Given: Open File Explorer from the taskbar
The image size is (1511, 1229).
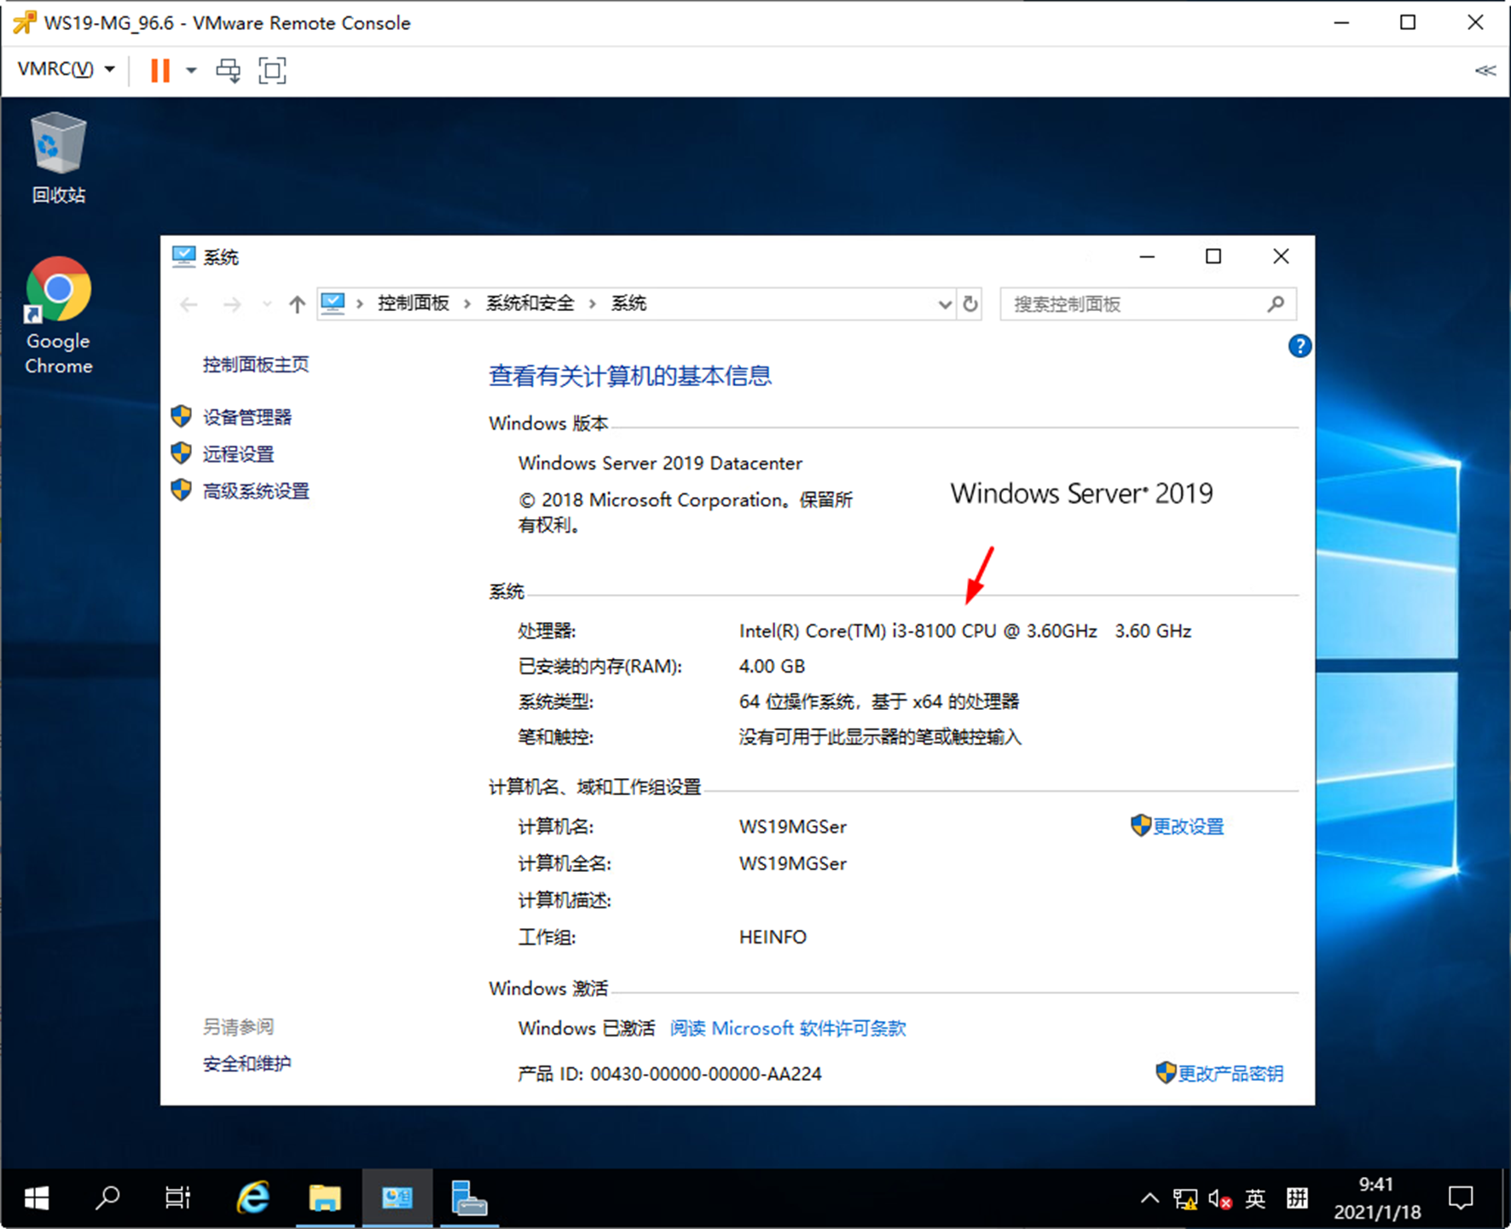Looking at the screenshot, I should (x=325, y=1198).
